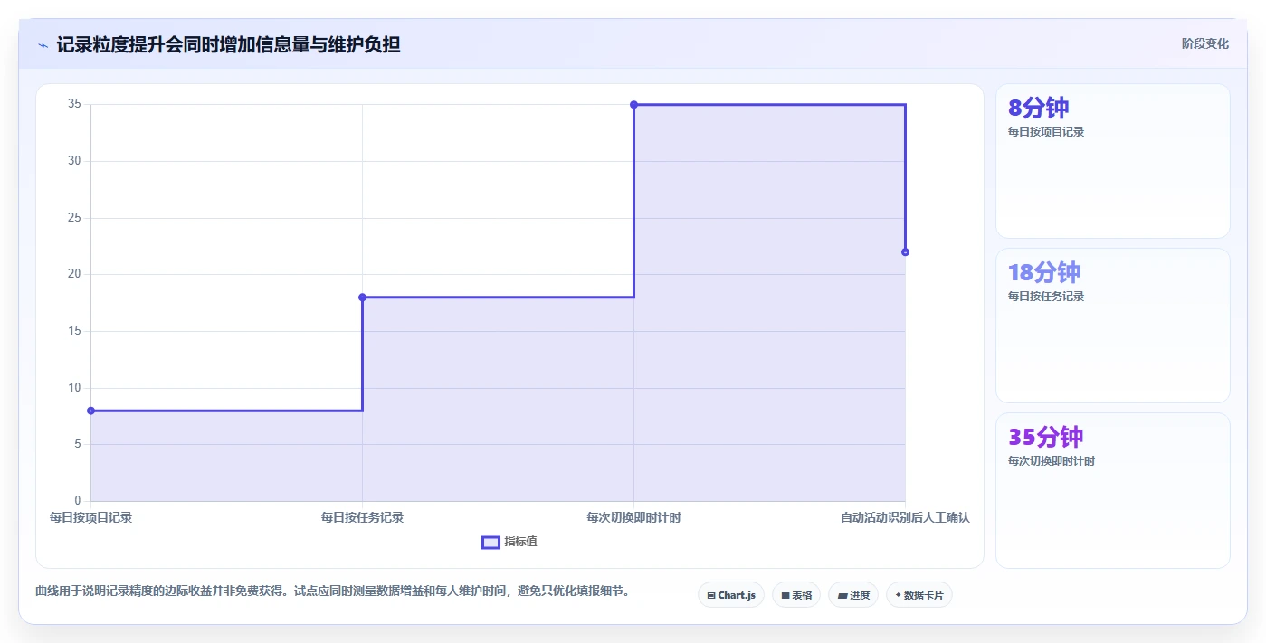Screen dimensions: 1266x643
Task: Click the 每日按任务记录 caption under 18分钟
Action: (1046, 297)
